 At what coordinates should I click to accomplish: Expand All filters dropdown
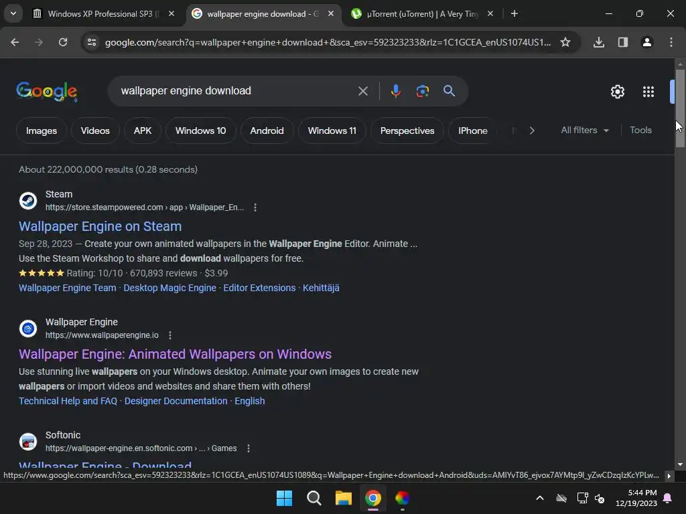pyautogui.click(x=584, y=131)
